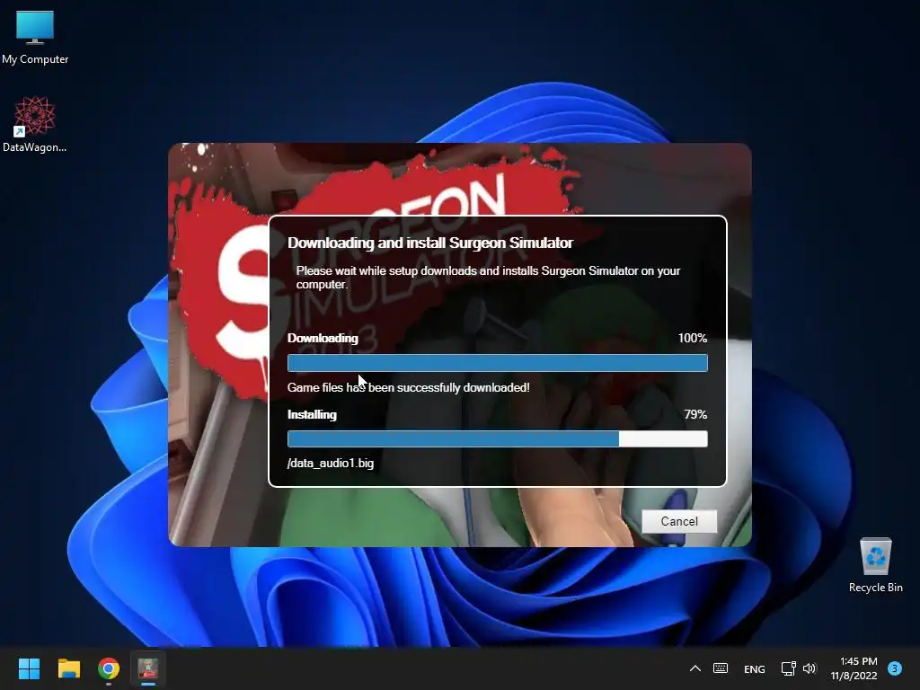Open the touch keyboard tray icon

(x=721, y=668)
